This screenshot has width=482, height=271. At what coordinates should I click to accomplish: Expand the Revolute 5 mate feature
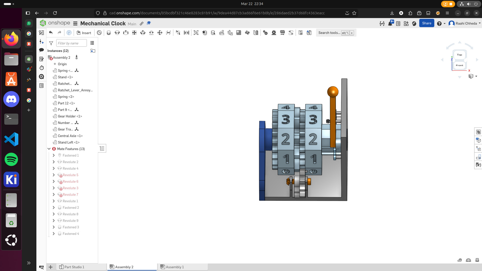point(53,175)
